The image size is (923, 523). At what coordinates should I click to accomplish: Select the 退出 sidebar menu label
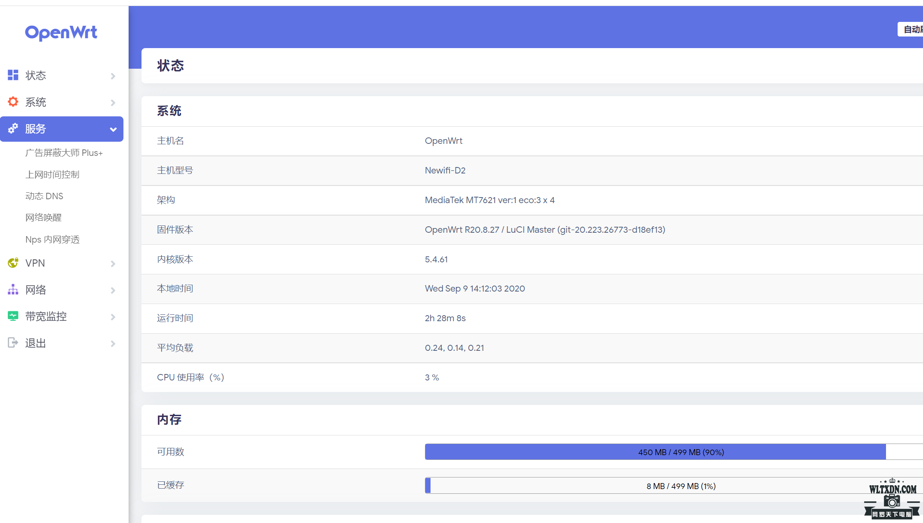36,343
